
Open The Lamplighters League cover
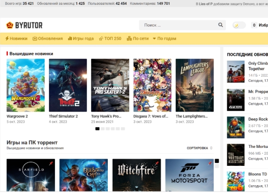pyautogui.click(x=195, y=85)
